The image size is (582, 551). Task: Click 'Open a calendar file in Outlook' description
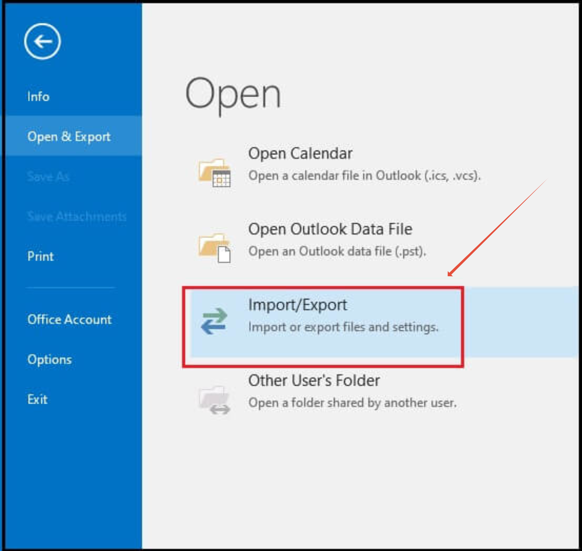pos(365,176)
